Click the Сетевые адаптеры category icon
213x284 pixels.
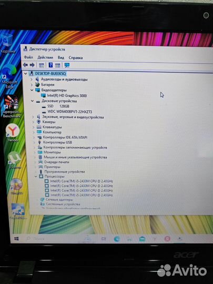(x=42, y=199)
